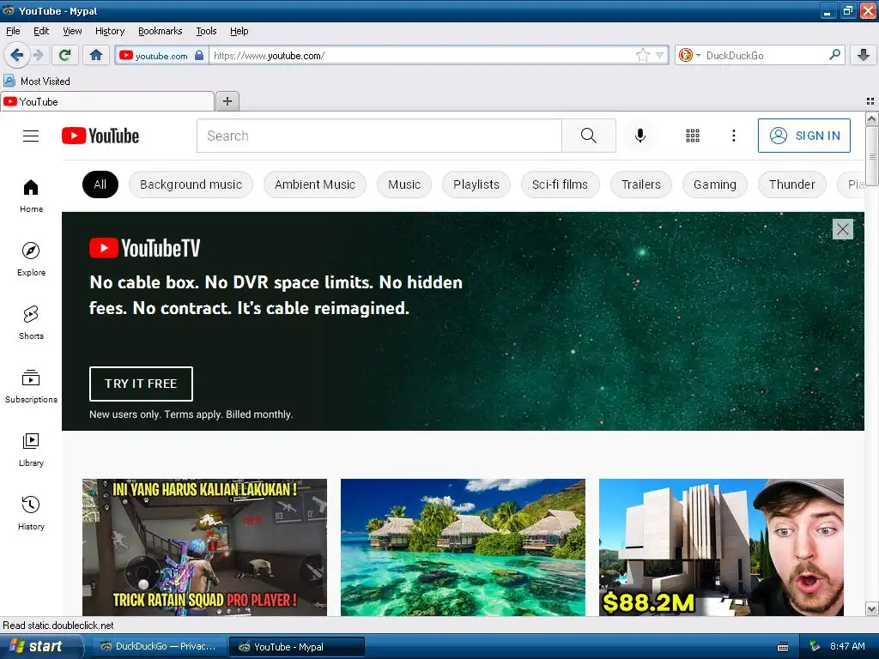This screenshot has height=659, width=879.
Task: Open the Tools menu
Action: pos(206,31)
